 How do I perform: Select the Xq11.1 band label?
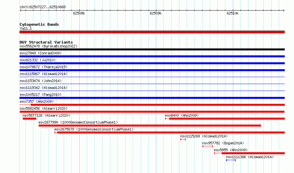pyautogui.click(x=26, y=28)
